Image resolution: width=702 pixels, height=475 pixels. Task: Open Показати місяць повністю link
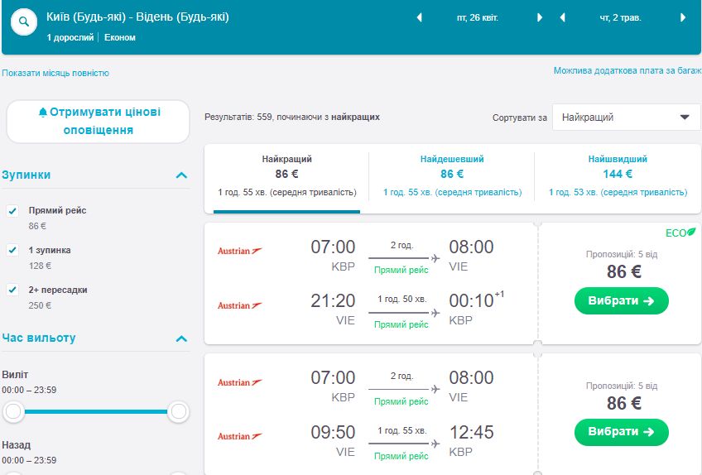55,73
